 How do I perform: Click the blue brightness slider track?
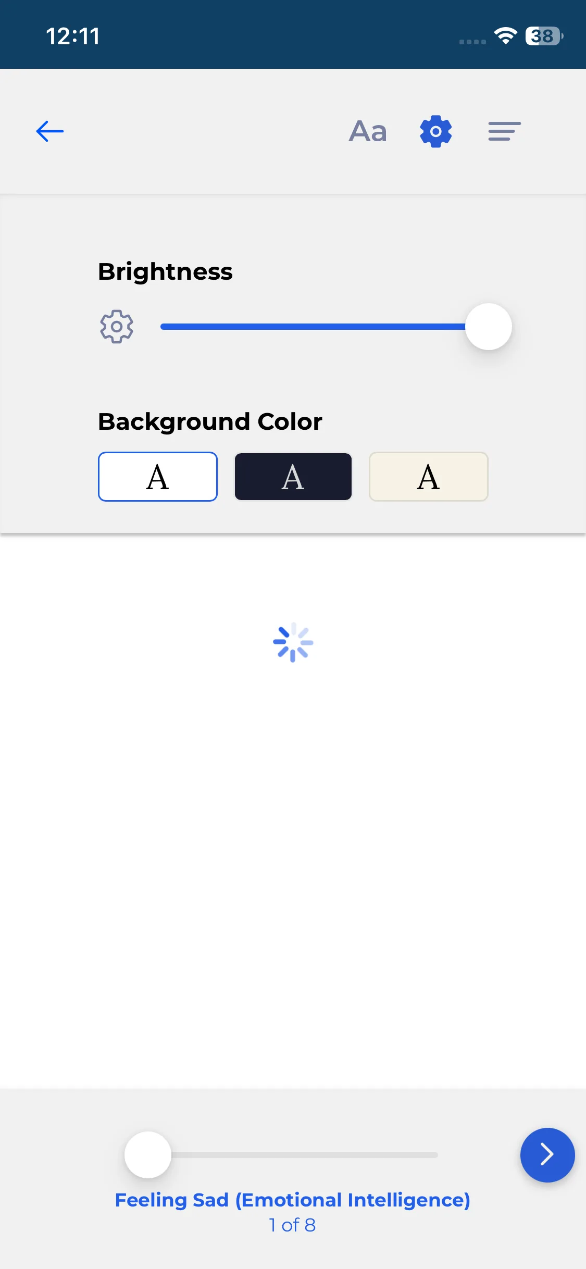tap(313, 327)
